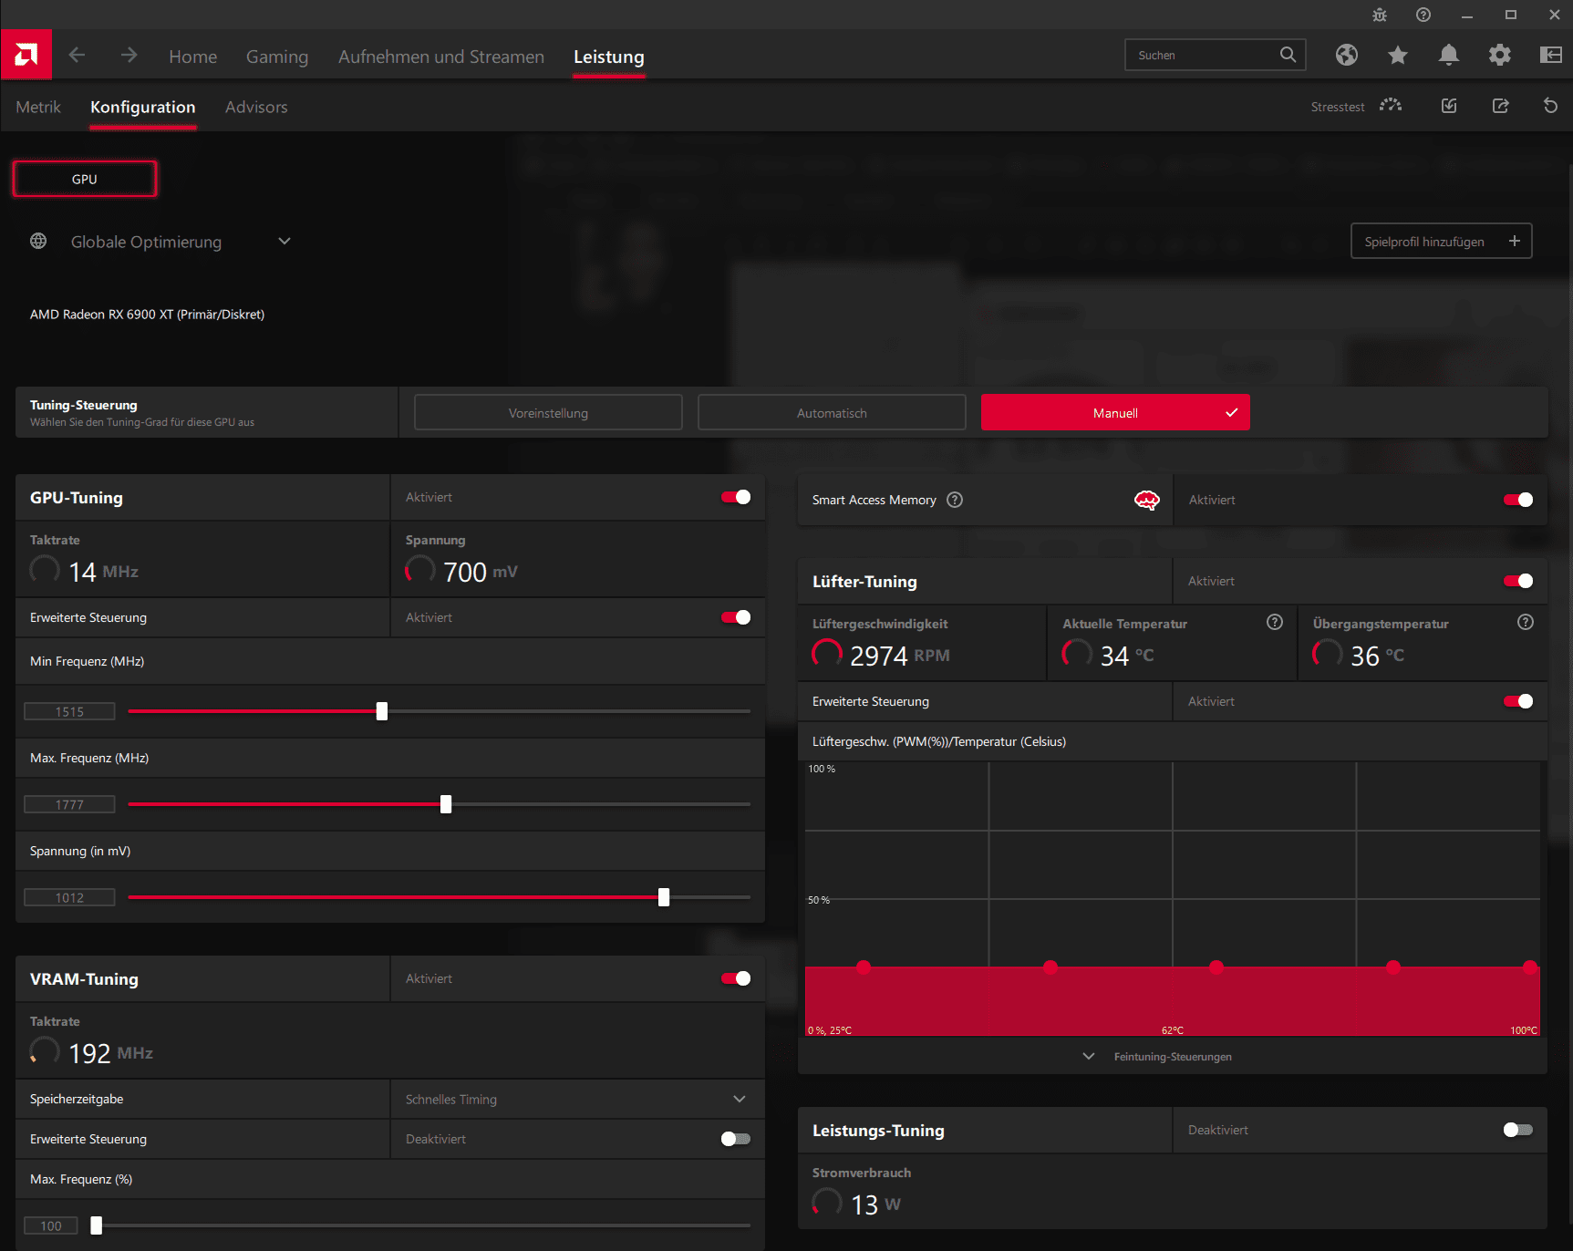Choose Voreinstellung tuning mode
The width and height of the screenshot is (1573, 1251).
click(x=548, y=412)
